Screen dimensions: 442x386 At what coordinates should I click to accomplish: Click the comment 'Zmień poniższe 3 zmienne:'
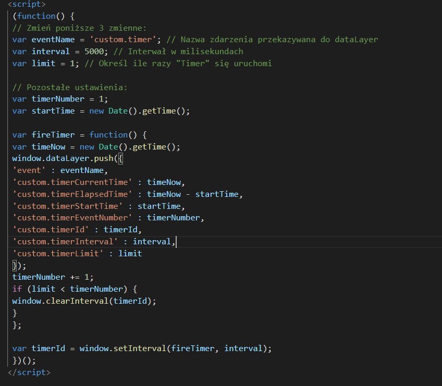coord(80,28)
